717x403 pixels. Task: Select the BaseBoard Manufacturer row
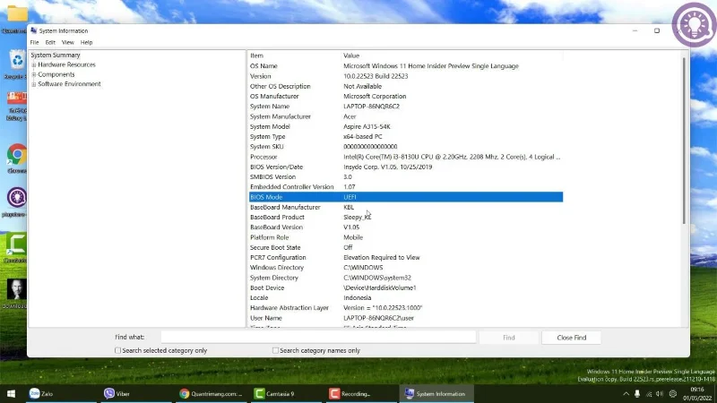[x=406, y=207]
